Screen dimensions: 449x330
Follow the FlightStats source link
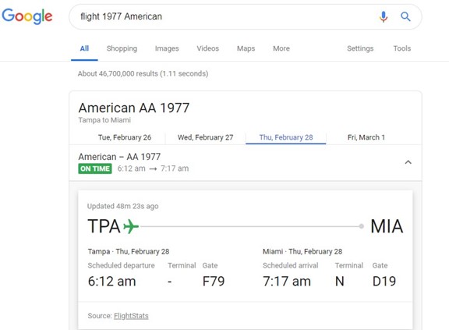click(131, 316)
